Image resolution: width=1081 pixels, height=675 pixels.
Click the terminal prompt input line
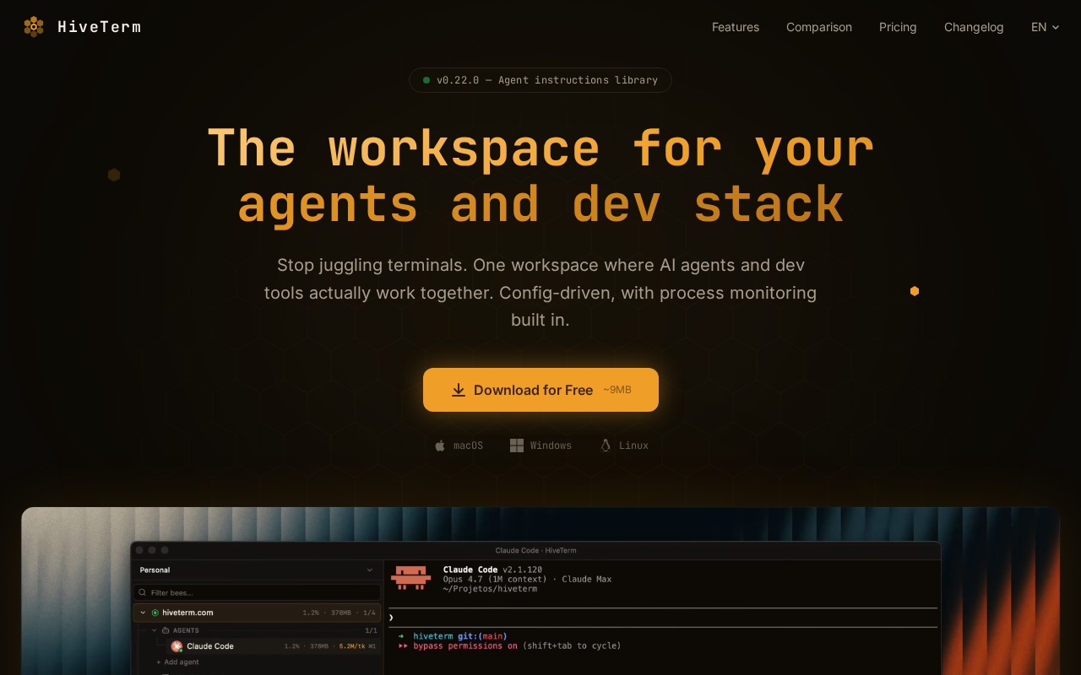tap(663, 618)
